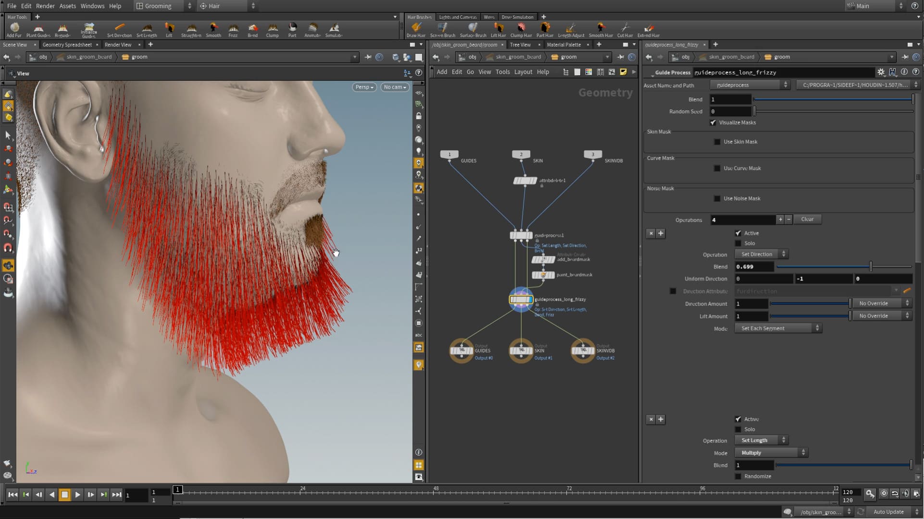Click the Auto Update button

[888, 512]
